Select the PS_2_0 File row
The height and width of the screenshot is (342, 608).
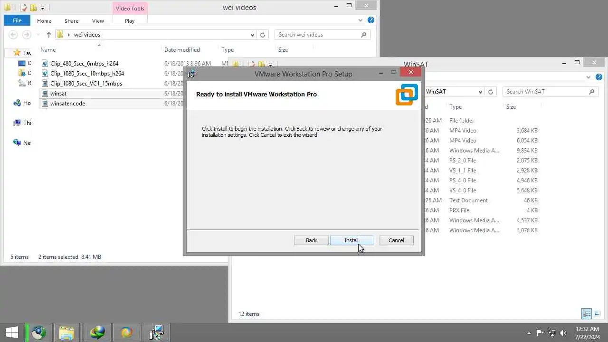coord(480,161)
